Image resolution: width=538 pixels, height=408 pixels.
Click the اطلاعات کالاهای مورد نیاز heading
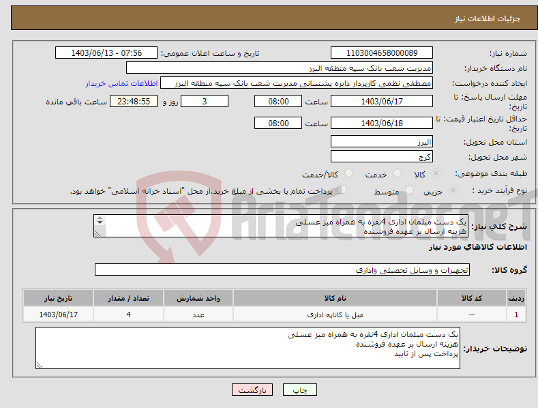click(477, 247)
